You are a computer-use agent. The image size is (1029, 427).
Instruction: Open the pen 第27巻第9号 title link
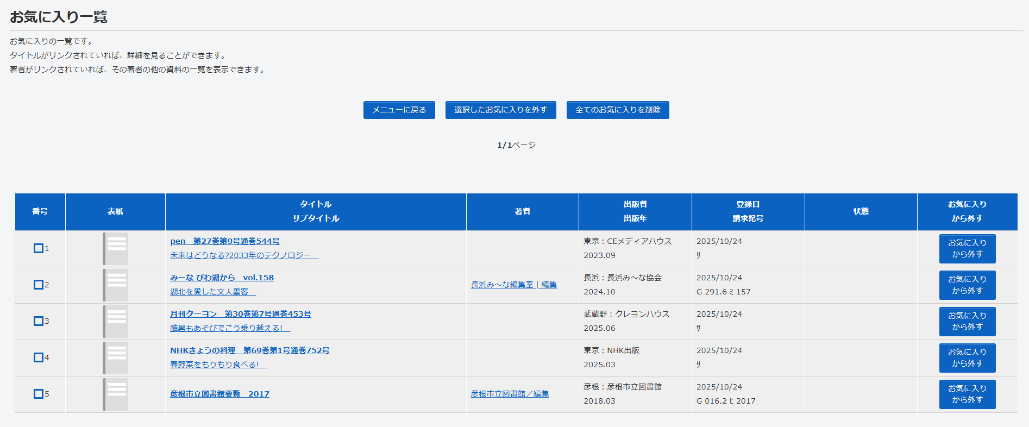coord(225,241)
